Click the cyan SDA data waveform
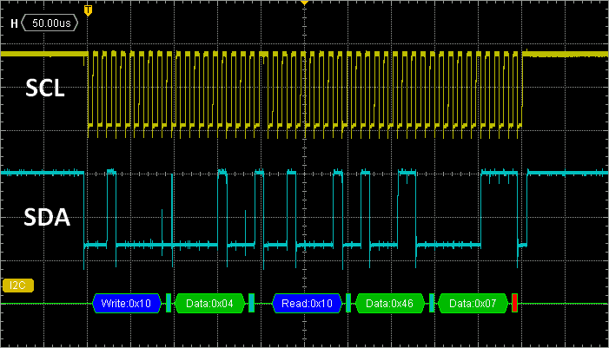 [x=304, y=245]
